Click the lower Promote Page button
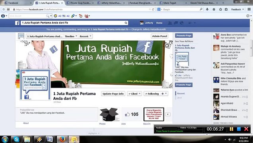 (184, 85)
